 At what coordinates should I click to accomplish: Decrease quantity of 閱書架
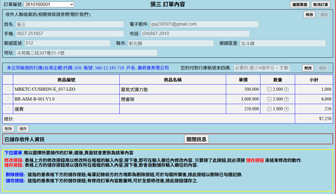[269, 99]
